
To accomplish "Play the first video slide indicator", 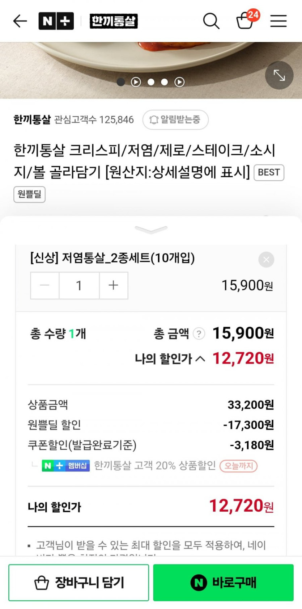I will click(136, 82).
